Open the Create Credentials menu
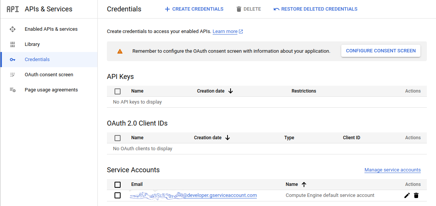Screen dimensions: 436x206 pyautogui.click(x=194, y=9)
